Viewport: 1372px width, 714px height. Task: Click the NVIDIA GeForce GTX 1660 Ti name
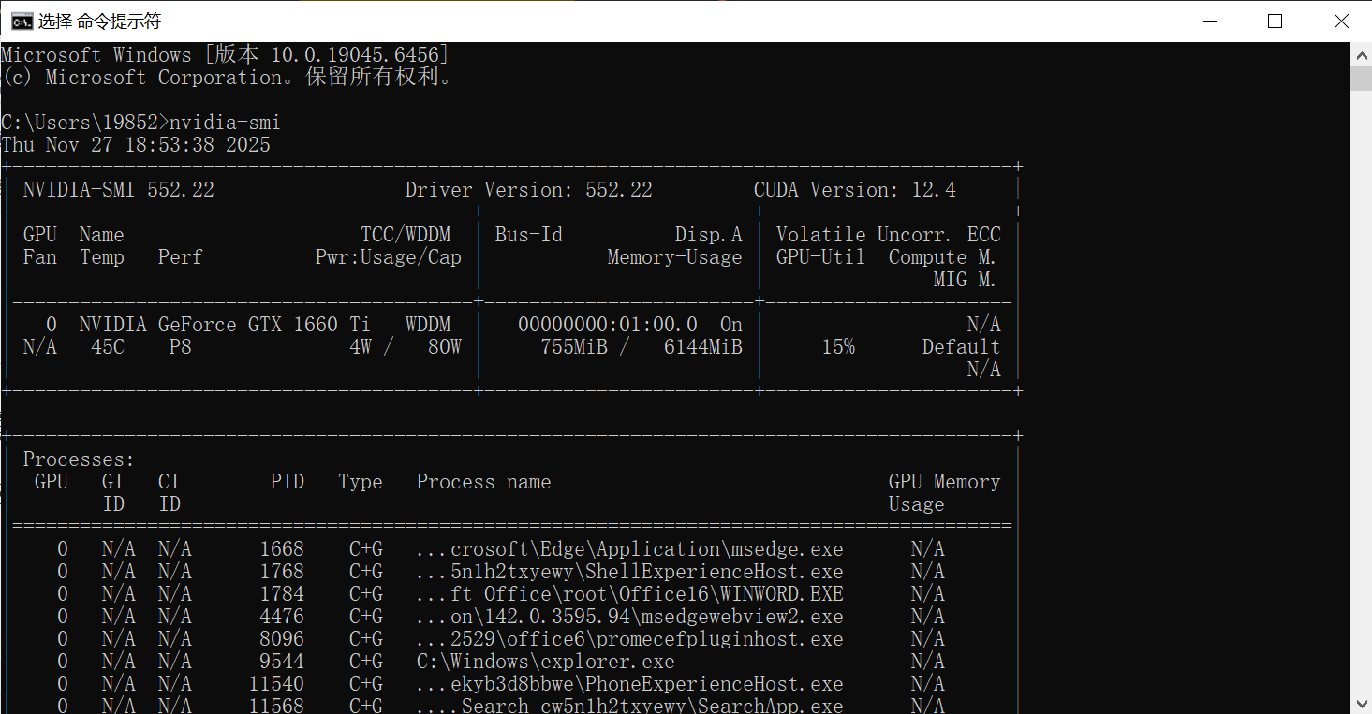point(224,325)
